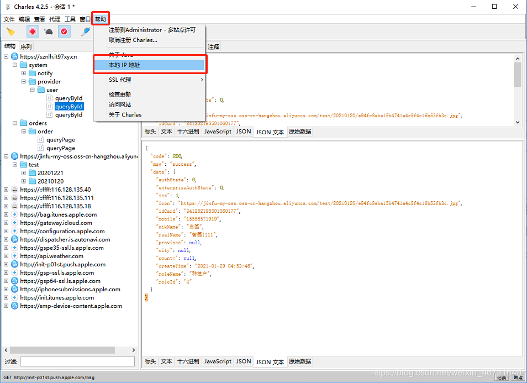Open the upper pane 十六进制 tab

188,132
